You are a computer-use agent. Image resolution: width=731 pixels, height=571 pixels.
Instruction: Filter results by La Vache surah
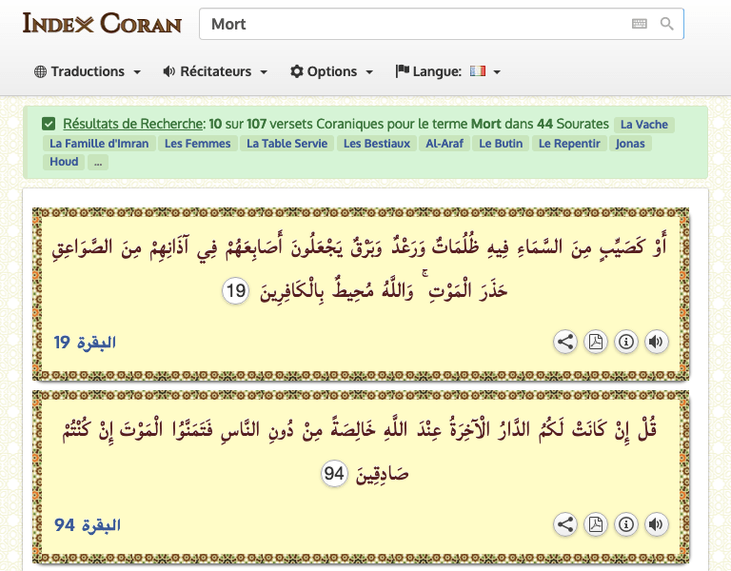click(x=644, y=125)
